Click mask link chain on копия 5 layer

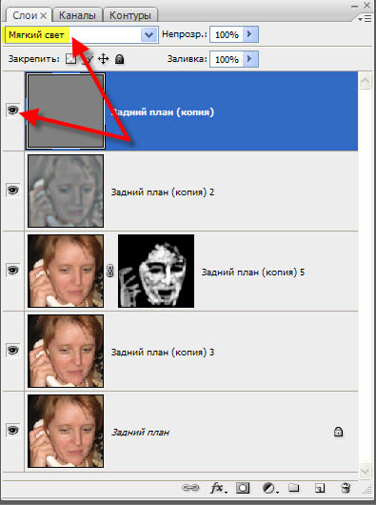click(110, 271)
